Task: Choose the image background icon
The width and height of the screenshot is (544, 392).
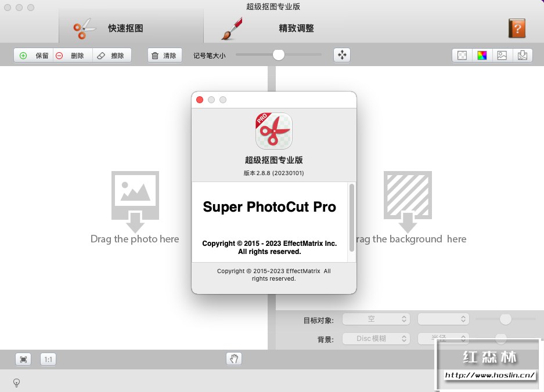Action: [x=502, y=56]
